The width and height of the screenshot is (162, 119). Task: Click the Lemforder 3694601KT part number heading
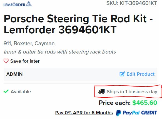pos(60,30)
